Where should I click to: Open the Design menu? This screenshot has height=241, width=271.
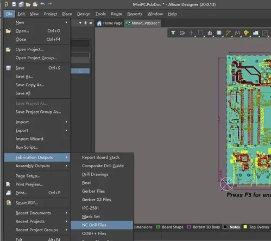84,14
